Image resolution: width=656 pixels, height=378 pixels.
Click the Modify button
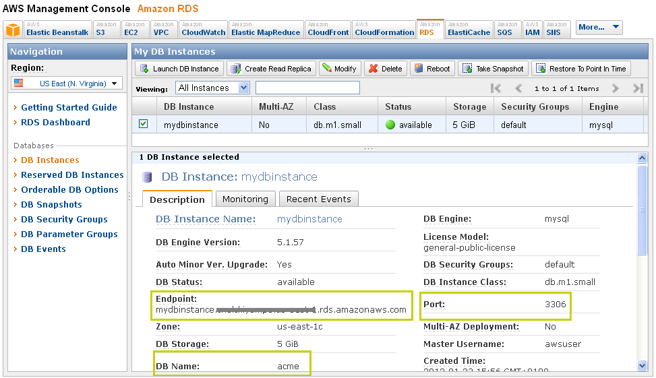pos(340,69)
